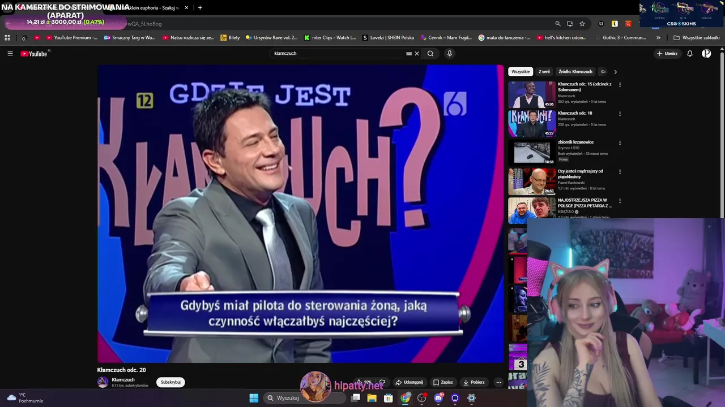Open the weather widget showing Pochmurnie
The image size is (725, 407).
[25, 398]
